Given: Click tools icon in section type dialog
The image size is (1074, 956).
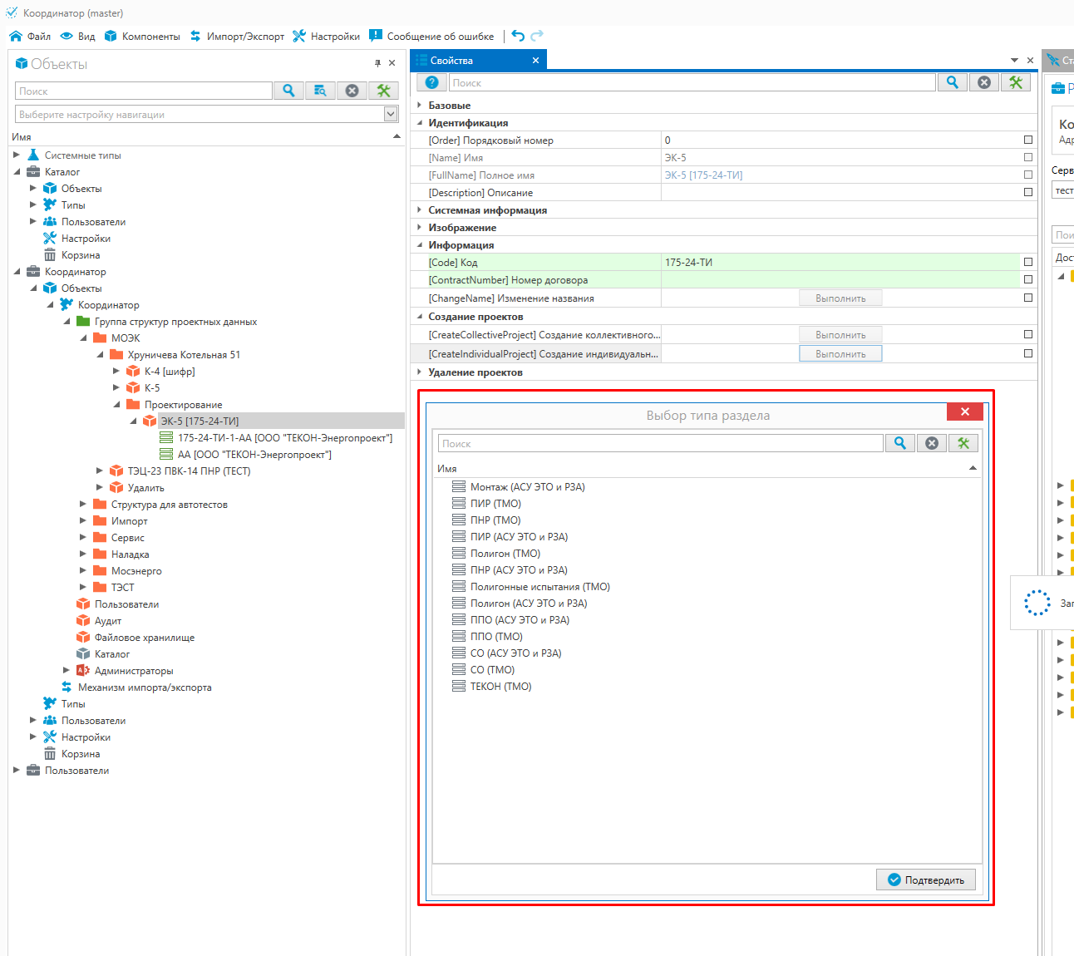Looking at the screenshot, I should [x=963, y=443].
